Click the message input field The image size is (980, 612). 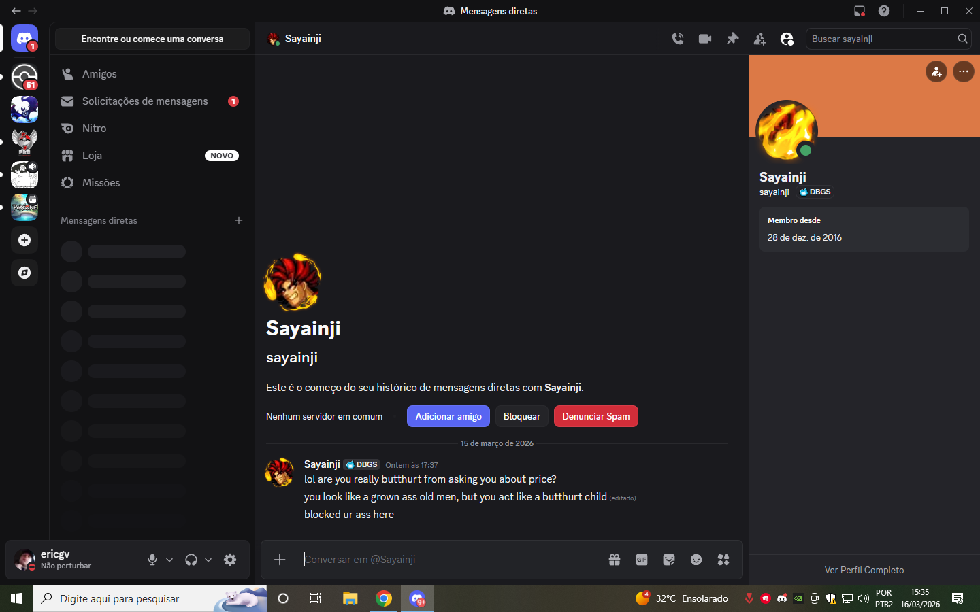point(449,560)
